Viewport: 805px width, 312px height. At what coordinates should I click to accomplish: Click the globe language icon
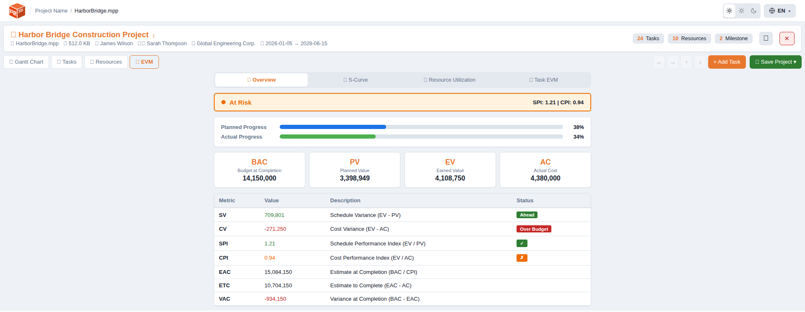pos(772,11)
